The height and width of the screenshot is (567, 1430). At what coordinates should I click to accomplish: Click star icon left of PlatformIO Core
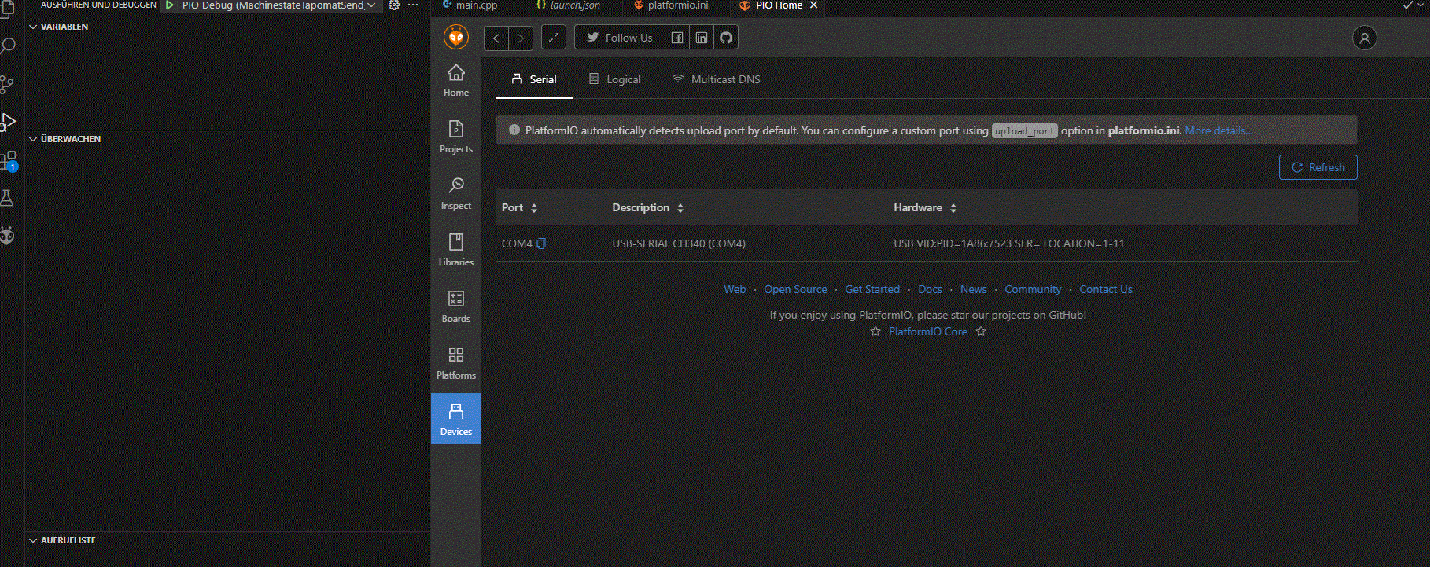[875, 332]
